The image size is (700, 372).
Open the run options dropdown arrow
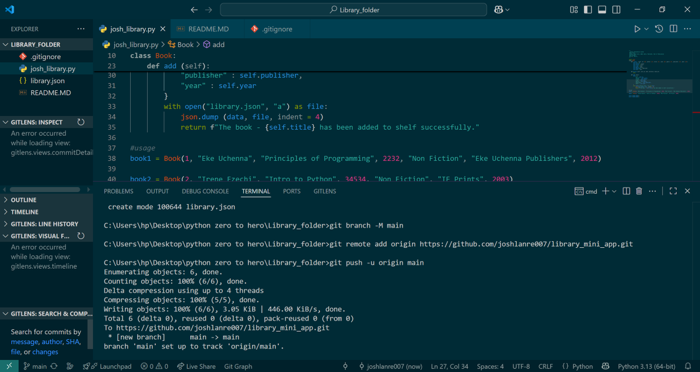pyautogui.click(x=646, y=29)
